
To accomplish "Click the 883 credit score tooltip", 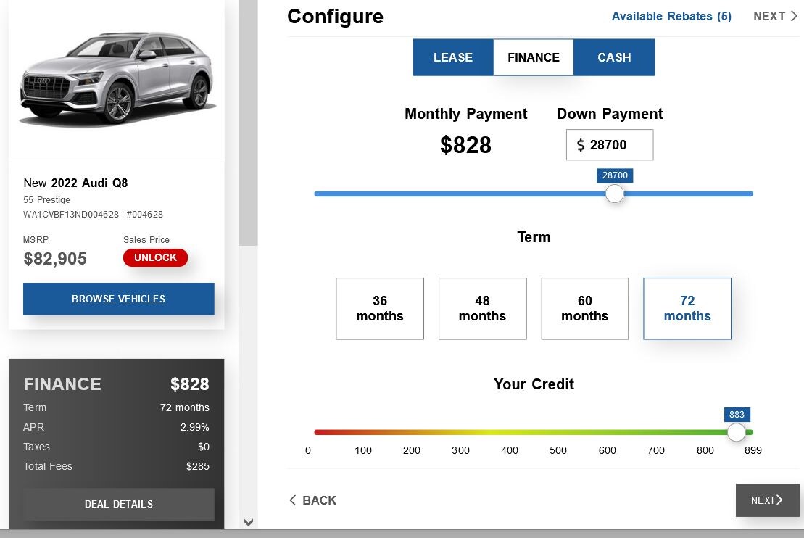I will pyautogui.click(x=737, y=415).
